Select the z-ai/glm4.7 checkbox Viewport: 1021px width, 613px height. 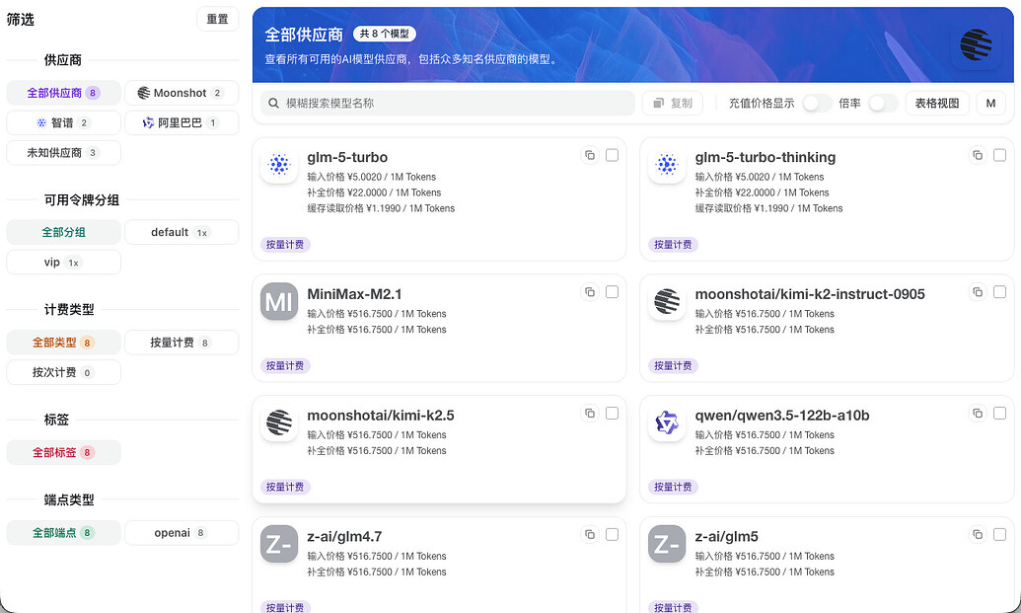tap(612, 534)
